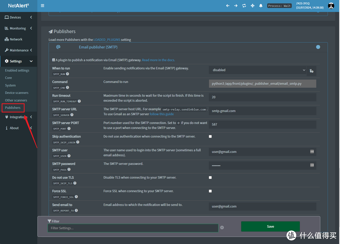Open the LOADED_PLUGINS setting link
The width and height of the screenshot is (340, 244).
[x=107, y=40]
